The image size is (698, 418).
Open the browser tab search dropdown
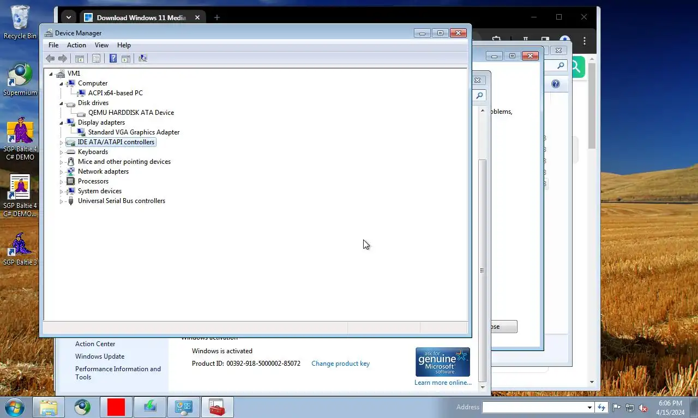(68, 17)
